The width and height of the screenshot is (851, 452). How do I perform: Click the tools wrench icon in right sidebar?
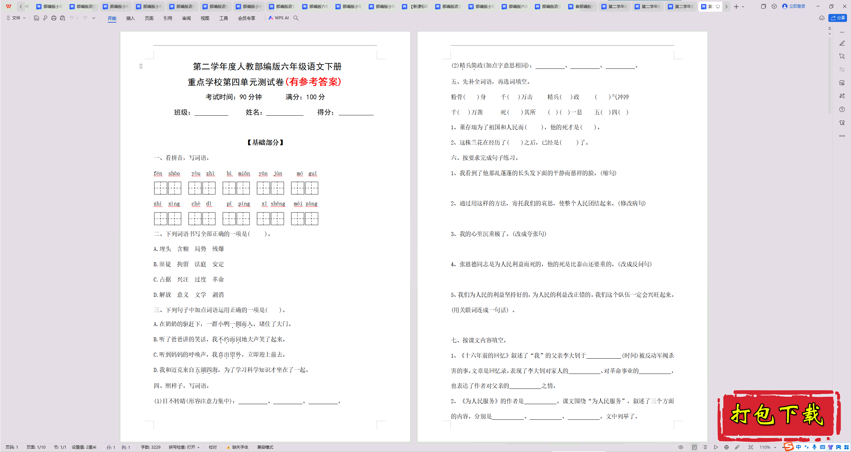842,96
